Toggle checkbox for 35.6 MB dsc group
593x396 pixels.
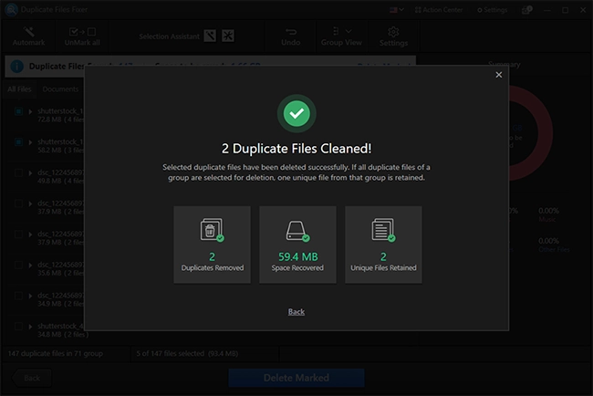point(18,265)
